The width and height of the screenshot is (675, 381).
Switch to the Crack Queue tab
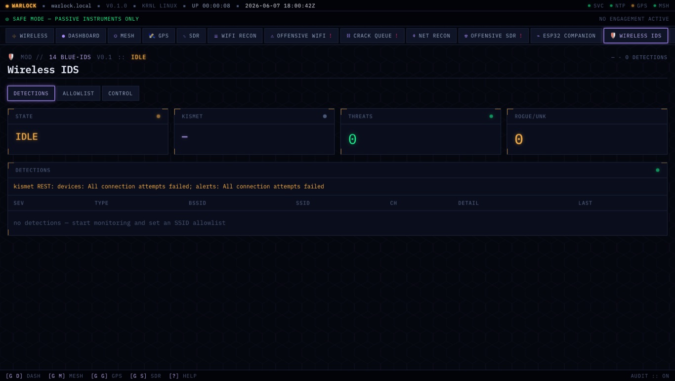[x=372, y=36]
